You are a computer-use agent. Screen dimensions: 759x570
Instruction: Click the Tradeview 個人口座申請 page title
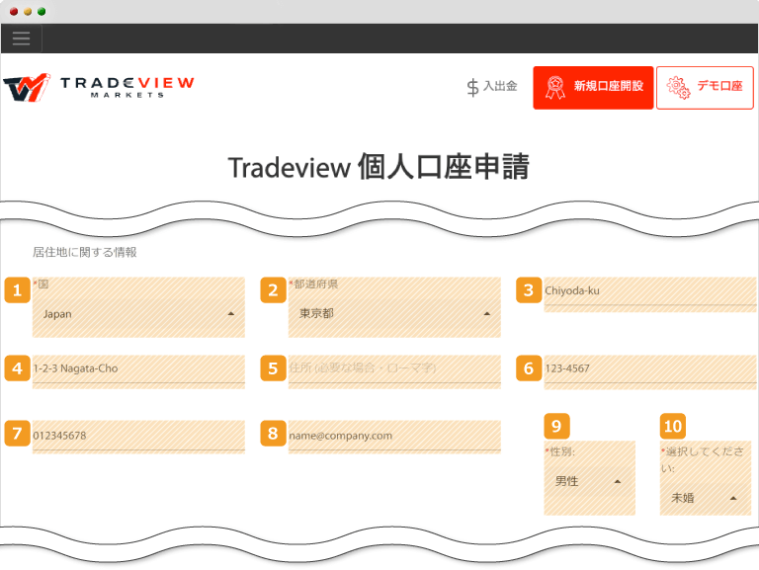click(x=379, y=167)
